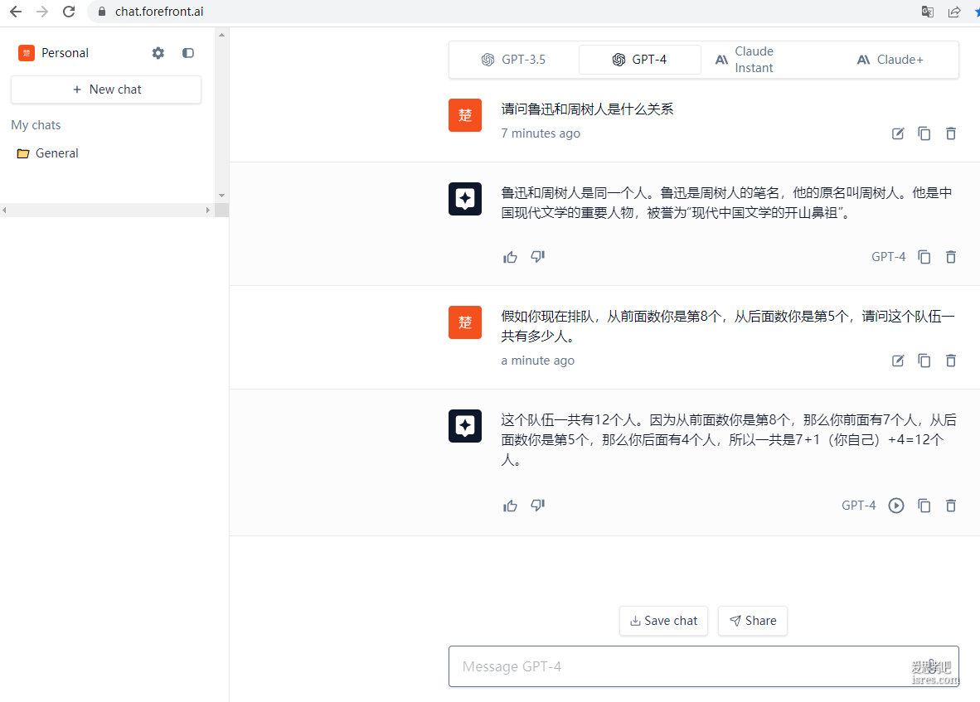Click the GPT-4 label under the 鲁迅 reply
980x702 pixels.
pyautogui.click(x=888, y=257)
